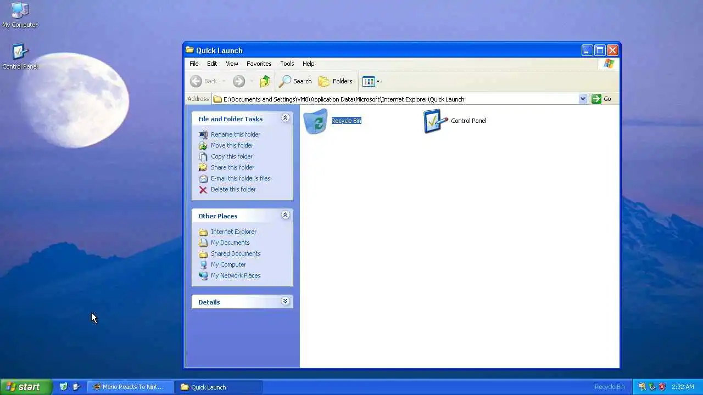The height and width of the screenshot is (395, 703).
Task: Select the Recycle Bin shortcut icon
Action: point(316,121)
